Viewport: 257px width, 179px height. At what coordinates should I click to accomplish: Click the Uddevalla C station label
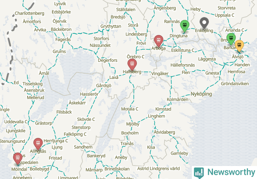click(x=16, y=122)
